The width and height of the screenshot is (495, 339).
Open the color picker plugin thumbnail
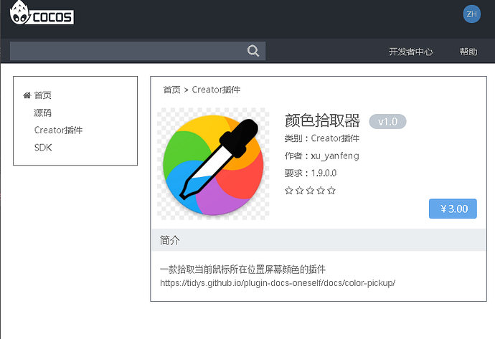point(213,163)
